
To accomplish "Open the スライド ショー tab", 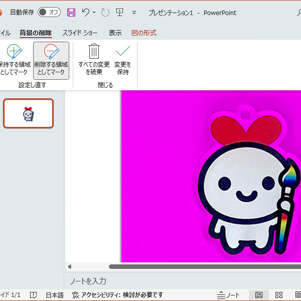I will coord(80,33).
